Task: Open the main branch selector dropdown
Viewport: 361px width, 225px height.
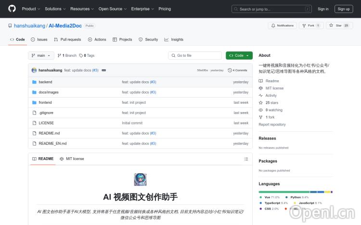Action: [x=41, y=55]
